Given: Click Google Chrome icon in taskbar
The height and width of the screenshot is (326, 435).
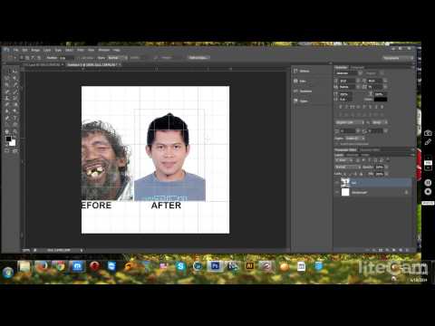Looking at the screenshot, I should click(x=60, y=266).
